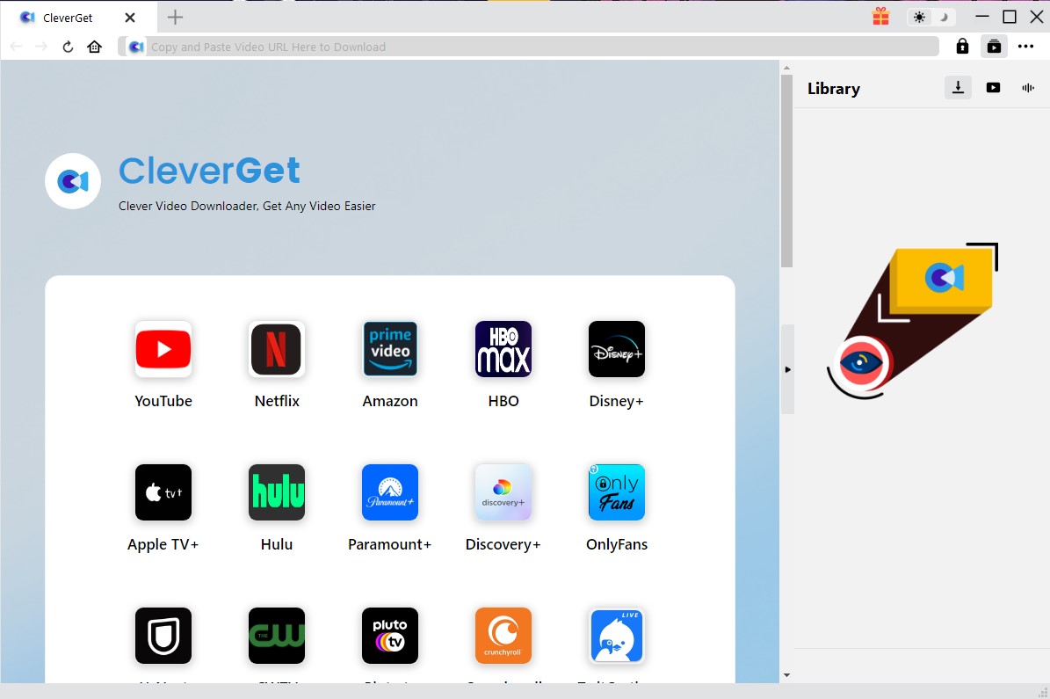Screen dimensions: 1050x699
Task: Open the YouTube service icon
Action: tap(163, 349)
